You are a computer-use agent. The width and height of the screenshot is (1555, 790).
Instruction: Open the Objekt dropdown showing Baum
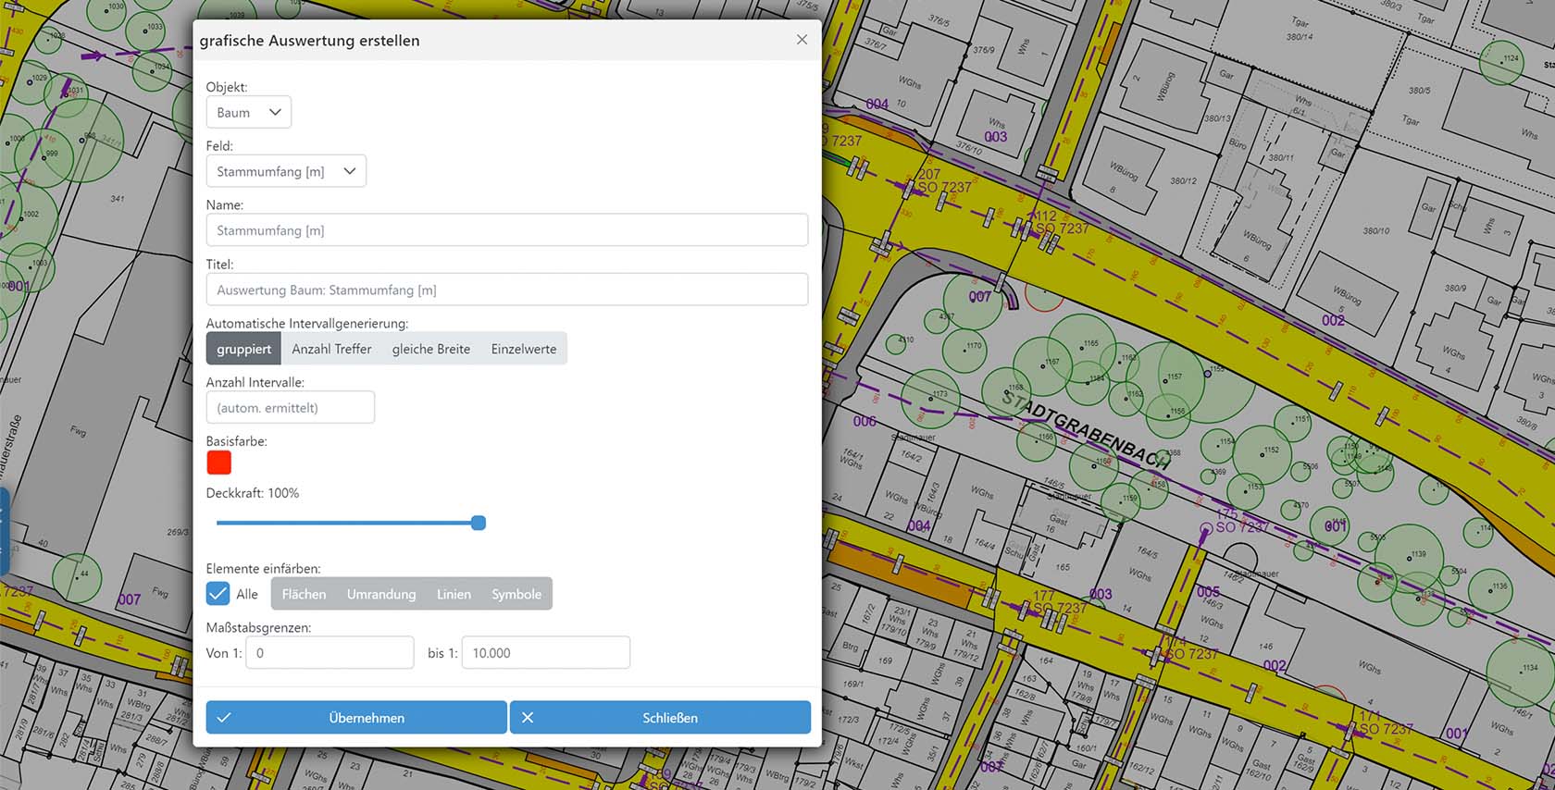(x=248, y=112)
